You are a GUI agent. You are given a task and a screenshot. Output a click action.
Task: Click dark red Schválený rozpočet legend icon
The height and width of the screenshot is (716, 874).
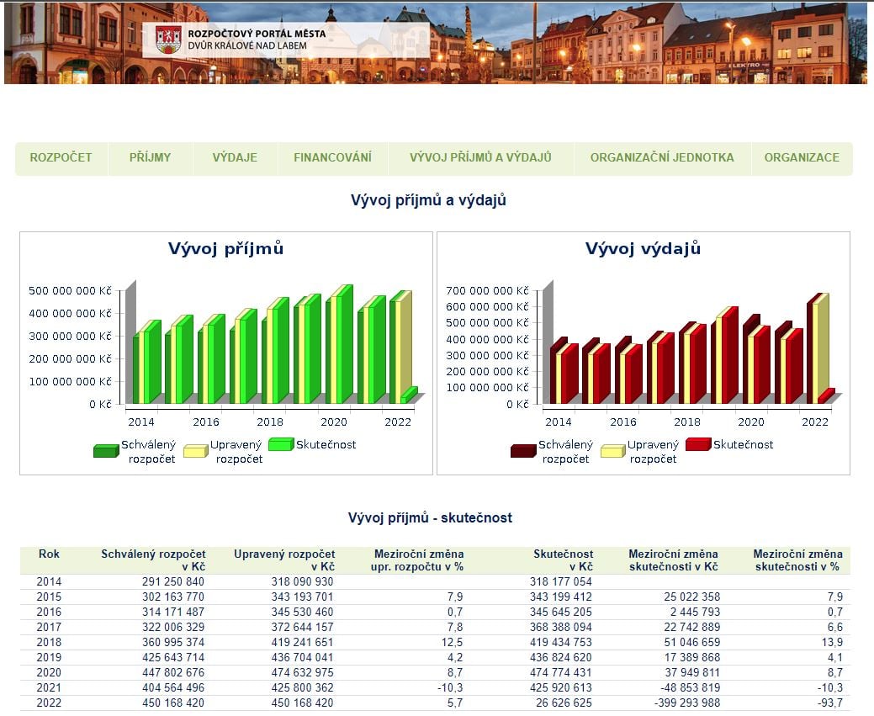(x=522, y=451)
